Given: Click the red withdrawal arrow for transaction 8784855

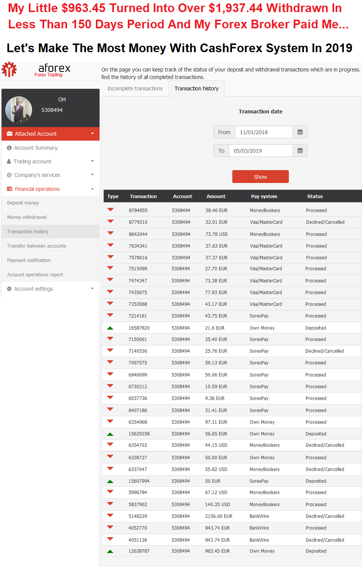Looking at the screenshot, I should point(110,209).
